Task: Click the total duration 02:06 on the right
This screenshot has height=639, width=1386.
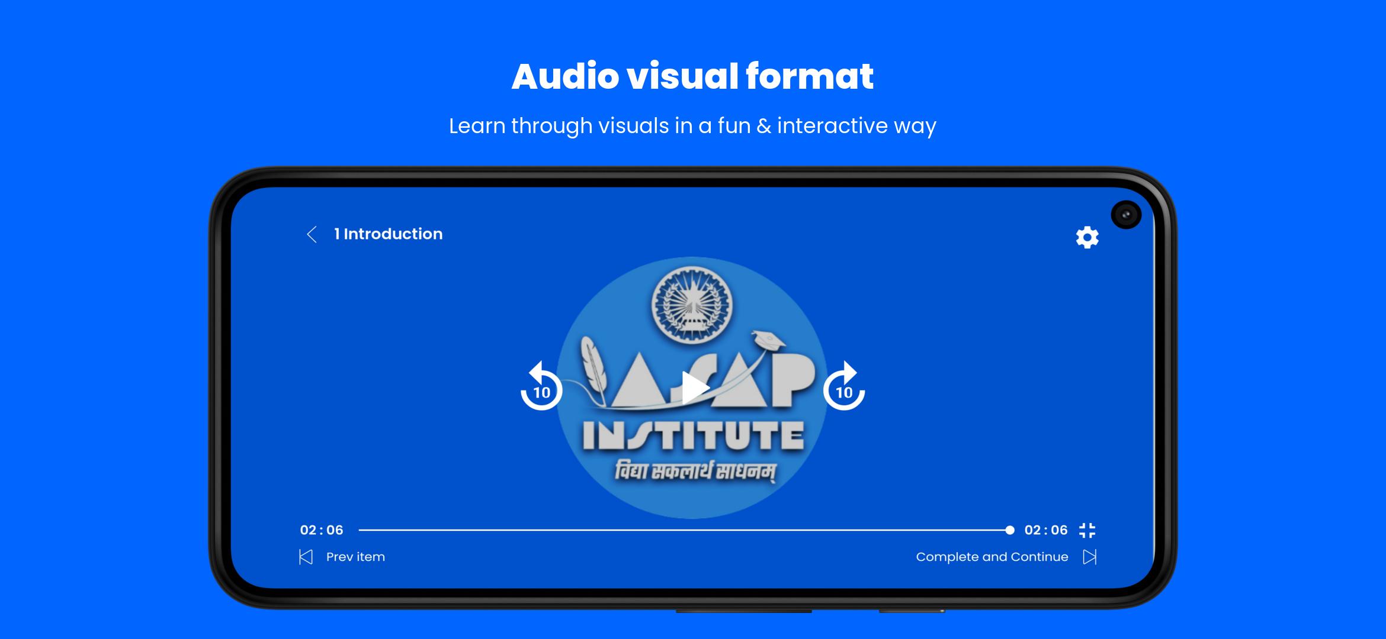Action: coord(1046,530)
